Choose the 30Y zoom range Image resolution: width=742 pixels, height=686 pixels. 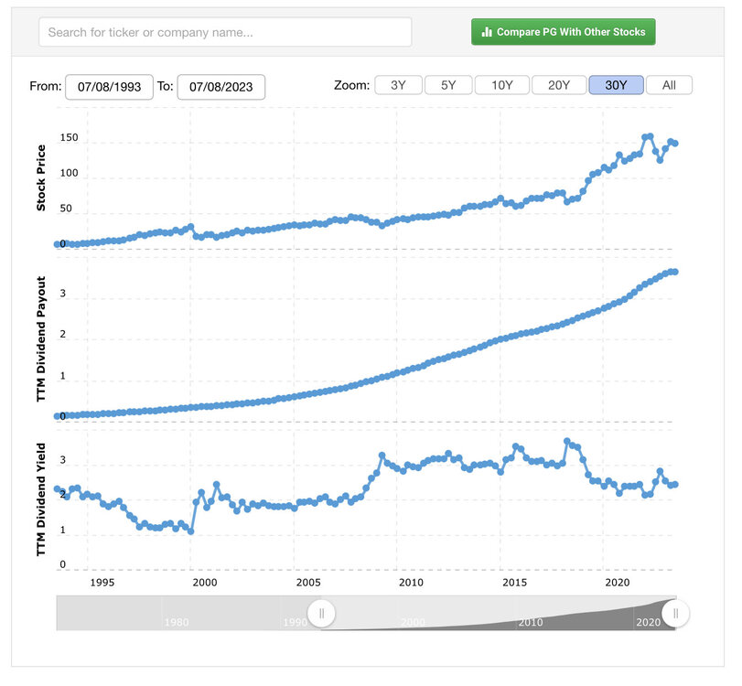(616, 85)
